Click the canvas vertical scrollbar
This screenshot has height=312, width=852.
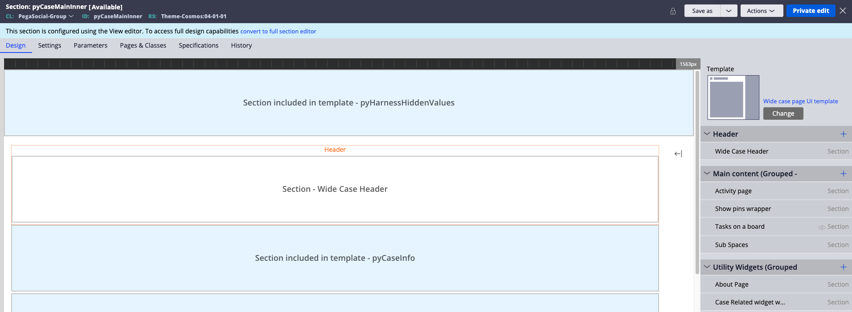(x=697, y=172)
